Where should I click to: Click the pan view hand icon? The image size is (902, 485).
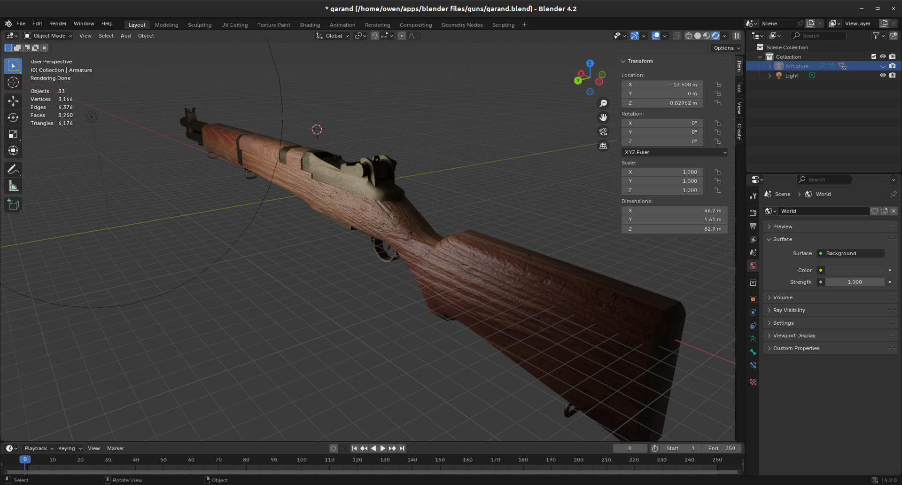click(603, 117)
